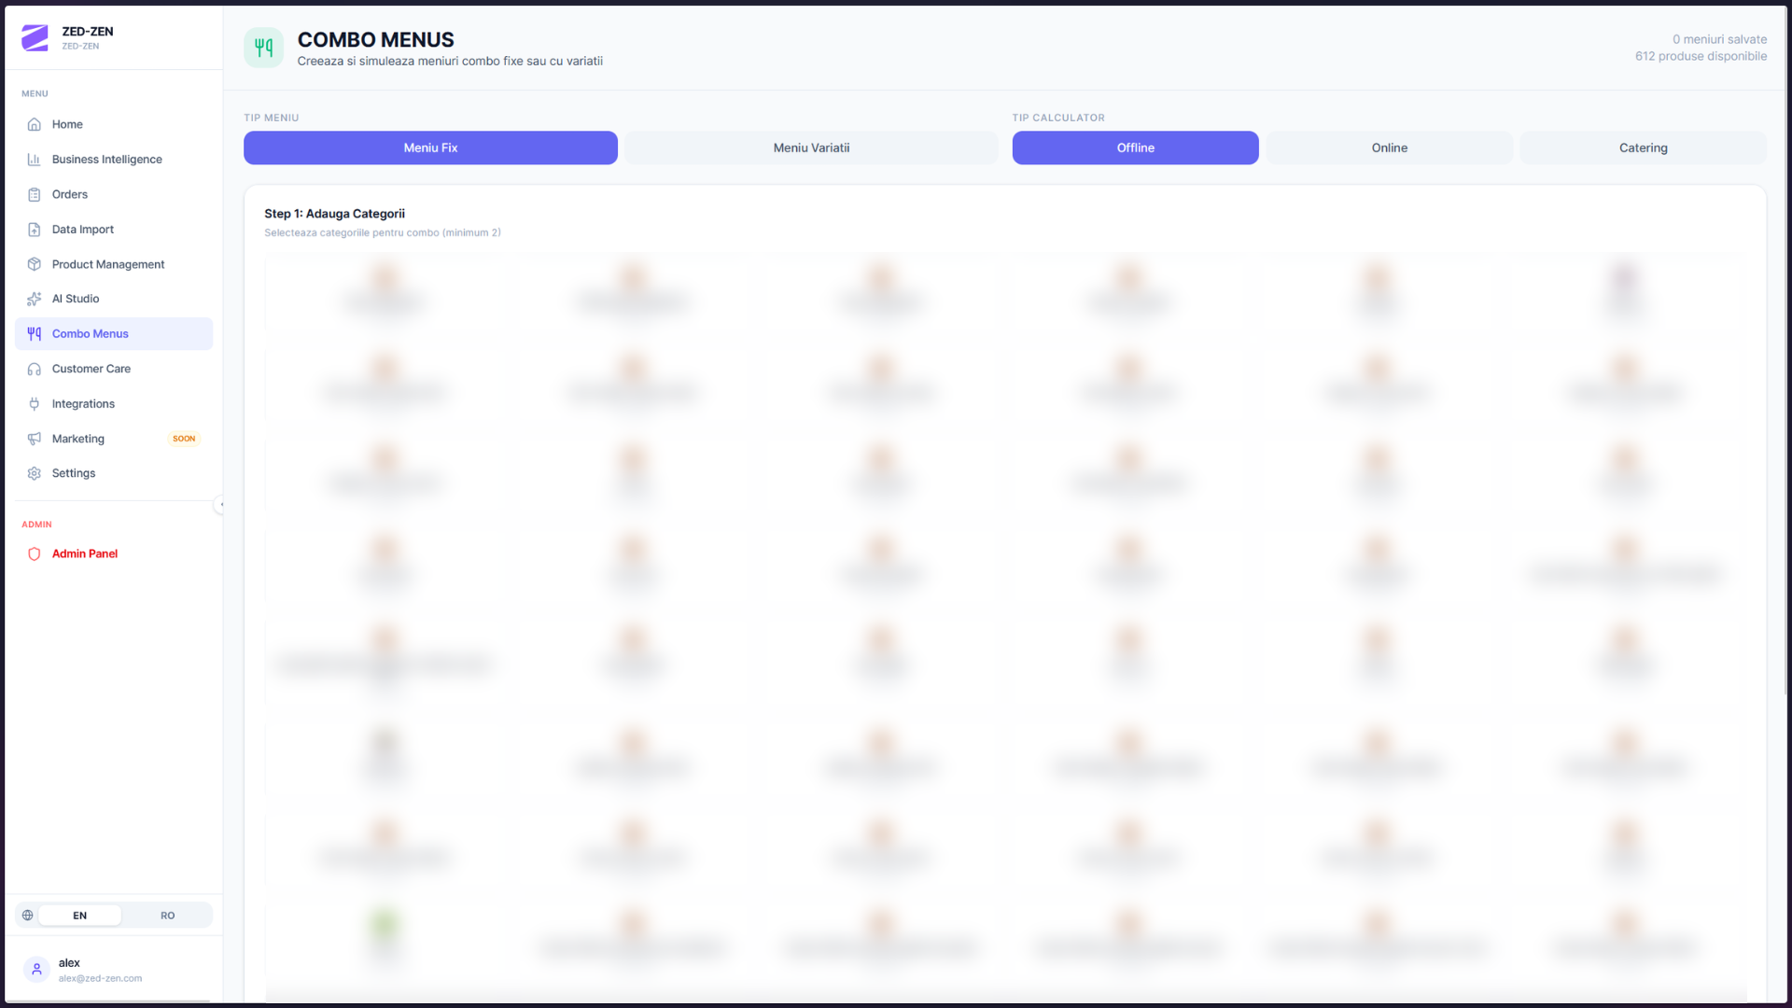Click the globe language icon

pyautogui.click(x=28, y=916)
